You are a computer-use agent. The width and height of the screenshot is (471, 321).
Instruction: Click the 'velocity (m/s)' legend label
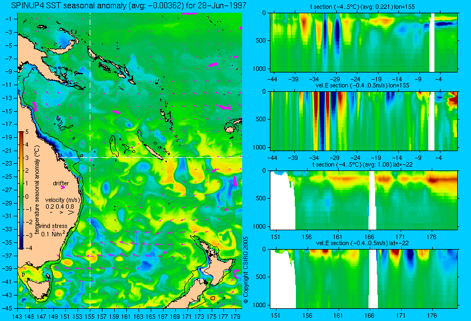(63, 200)
